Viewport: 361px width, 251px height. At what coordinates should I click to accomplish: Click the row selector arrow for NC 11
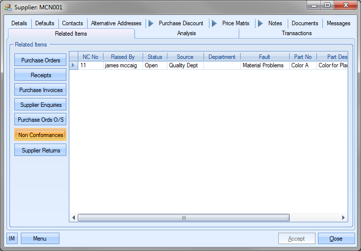73,65
